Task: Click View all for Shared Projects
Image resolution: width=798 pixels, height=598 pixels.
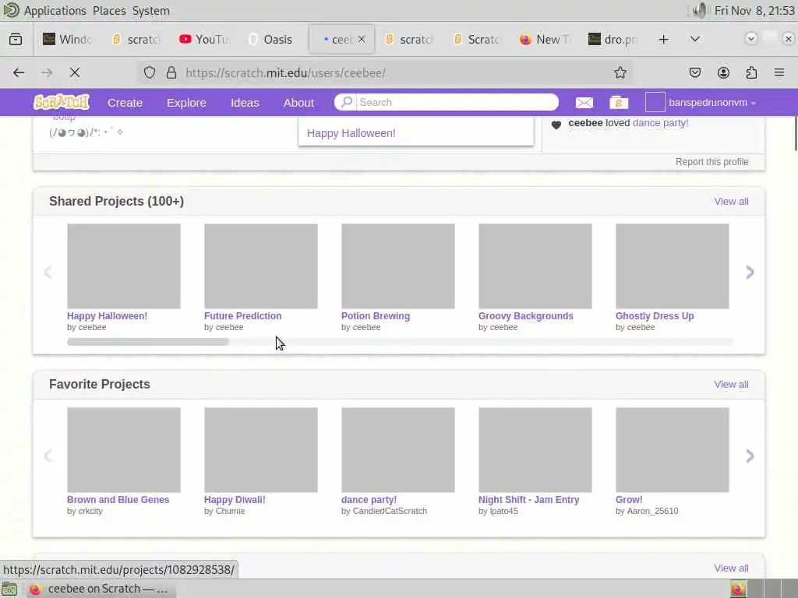Action: (731, 202)
